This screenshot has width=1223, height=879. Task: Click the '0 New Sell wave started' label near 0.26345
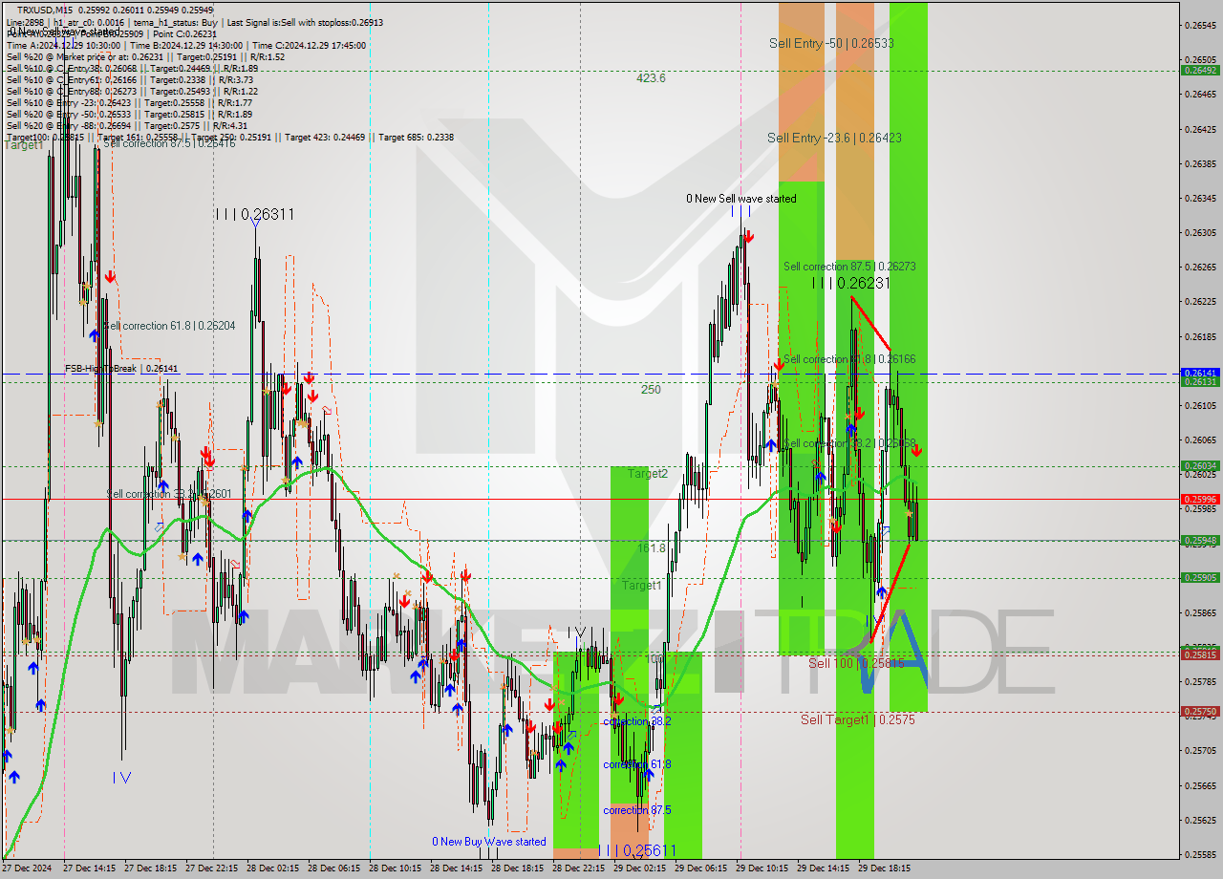click(x=741, y=199)
